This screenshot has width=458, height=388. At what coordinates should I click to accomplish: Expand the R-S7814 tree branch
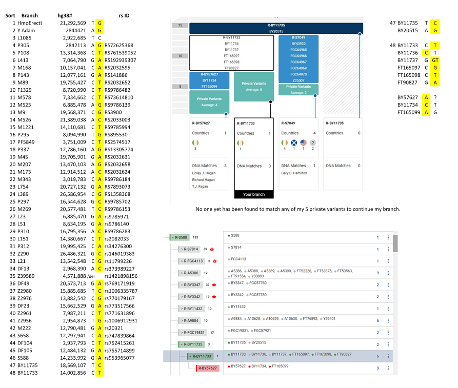coord(182,249)
